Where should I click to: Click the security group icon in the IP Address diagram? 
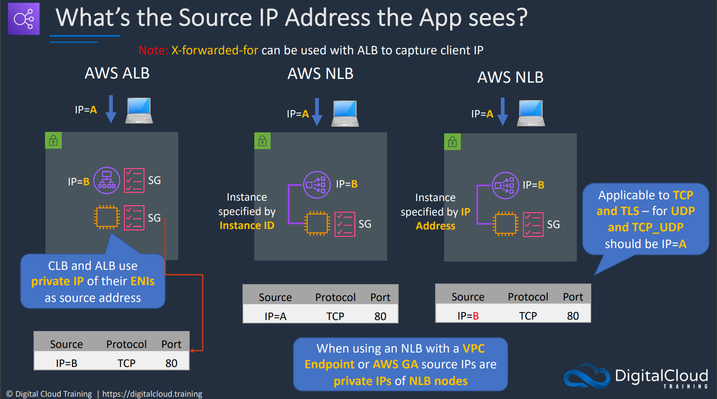tap(533, 225)
